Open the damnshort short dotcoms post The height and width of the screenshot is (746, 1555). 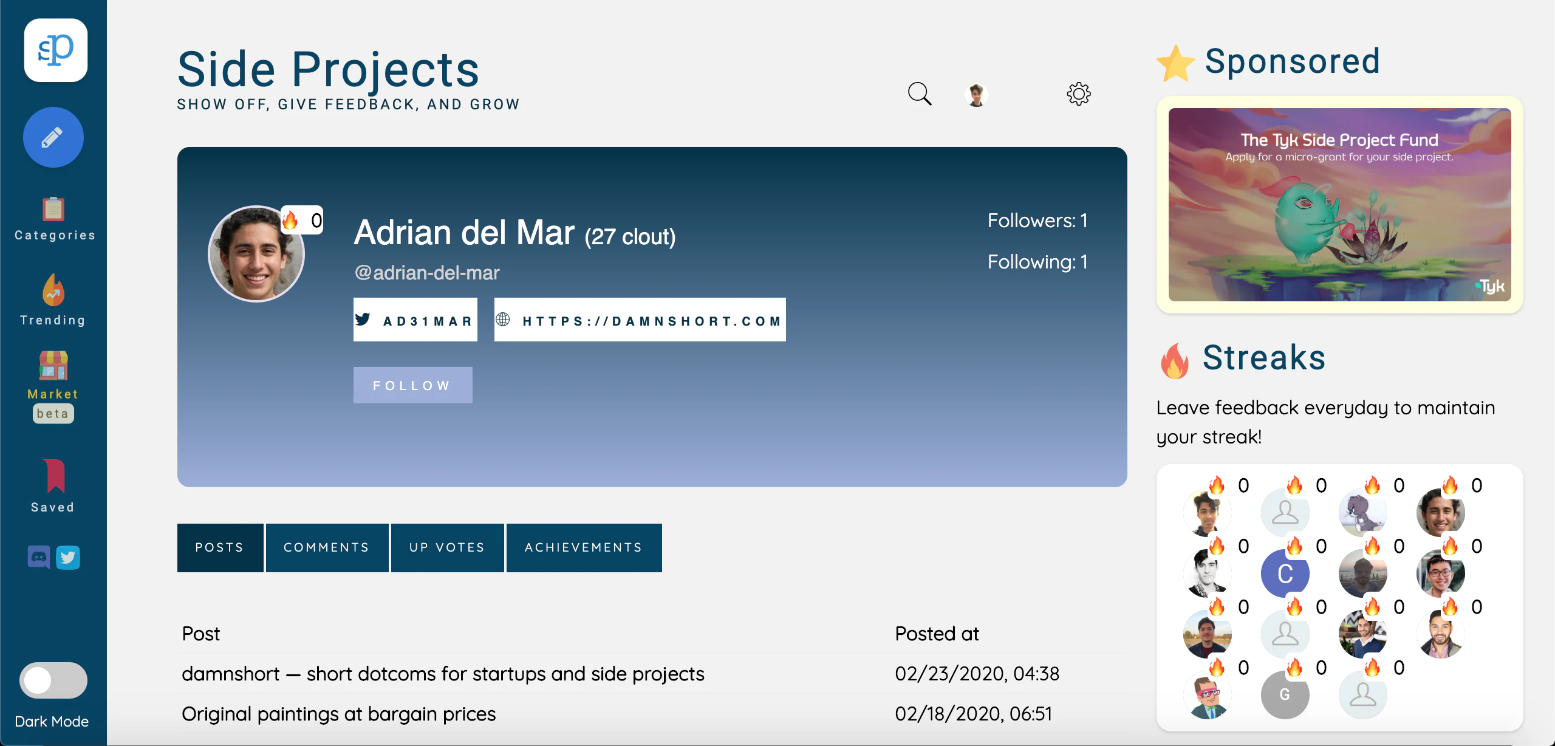(443, 674)
